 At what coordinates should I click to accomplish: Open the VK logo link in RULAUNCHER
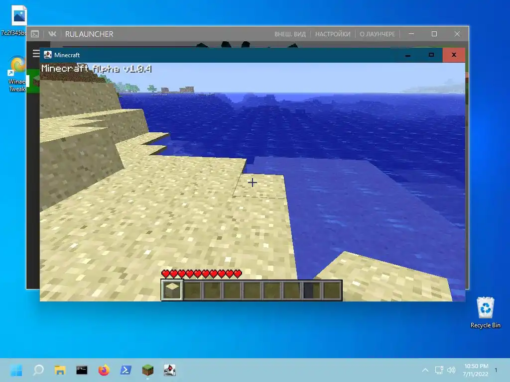click(52, 34)
